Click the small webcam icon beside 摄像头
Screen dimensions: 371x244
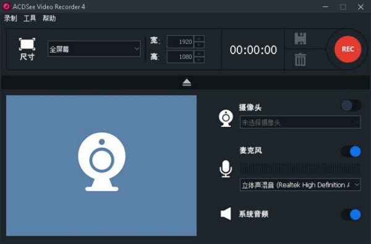pos(226,118)
